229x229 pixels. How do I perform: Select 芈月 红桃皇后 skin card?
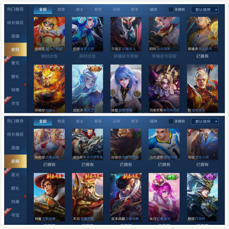[x=164, y=197]
